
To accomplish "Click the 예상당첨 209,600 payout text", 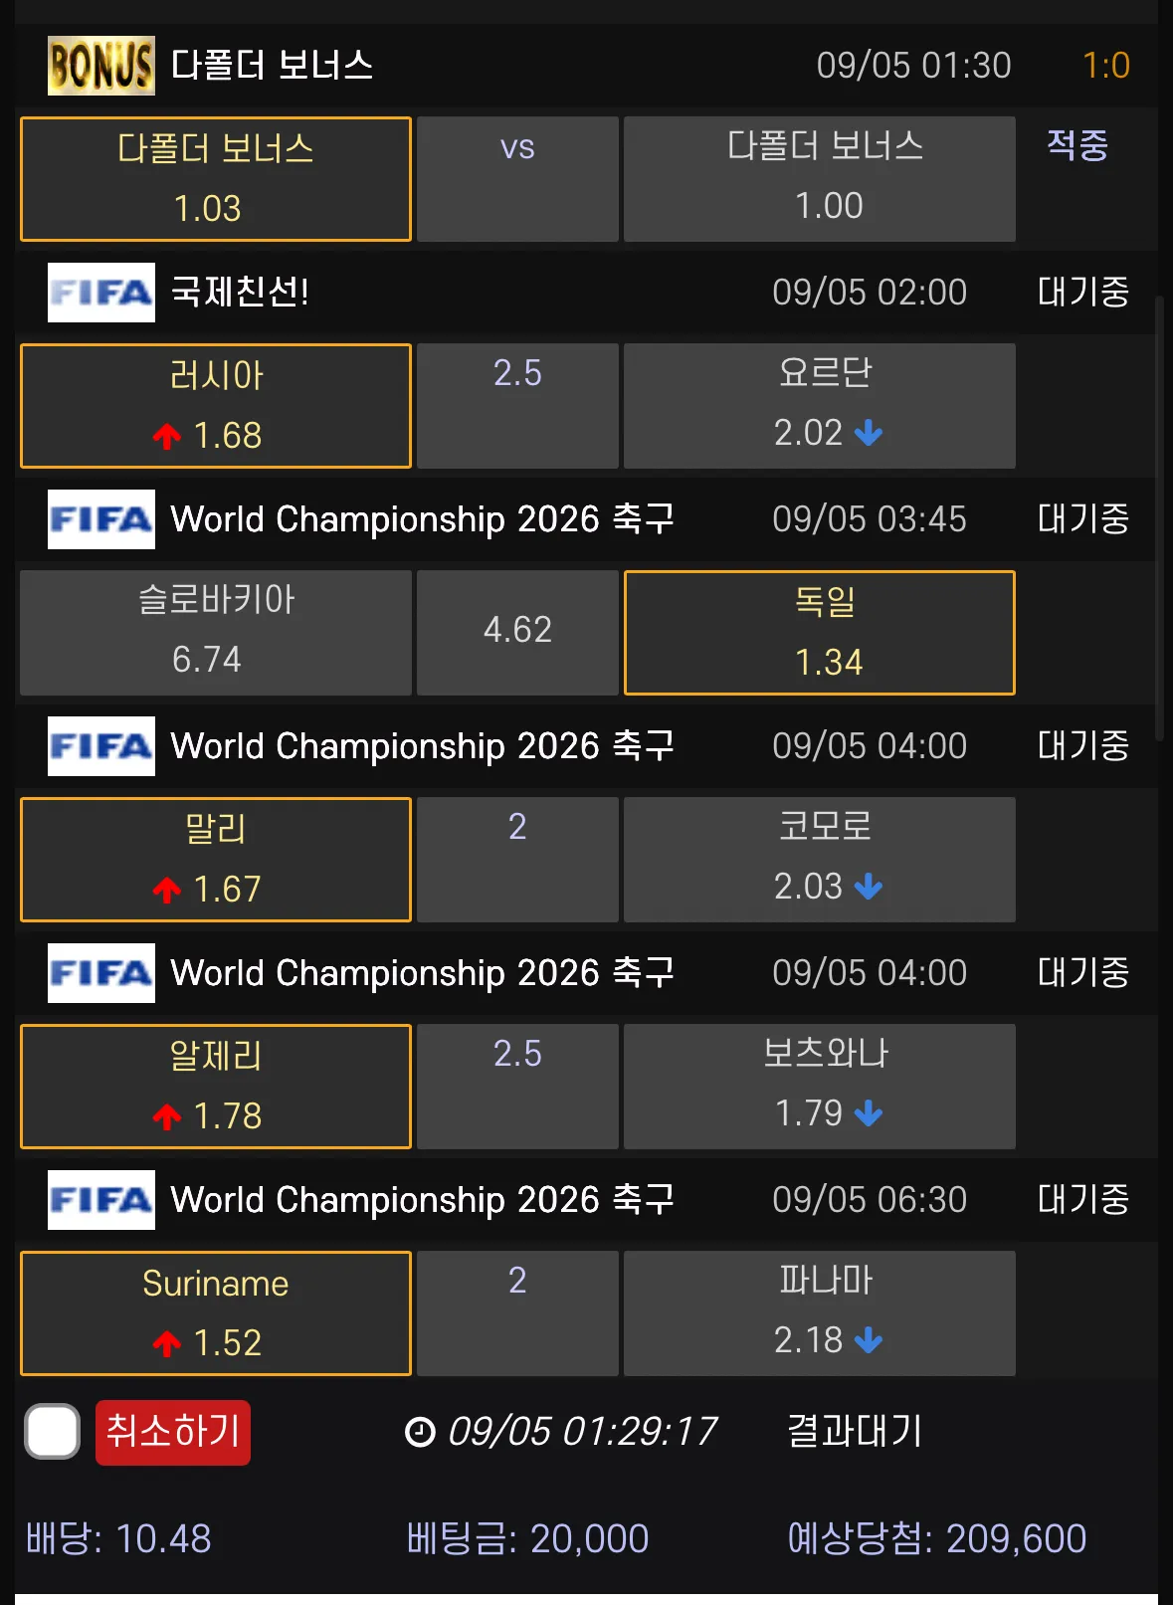I will click(936, 1539).
